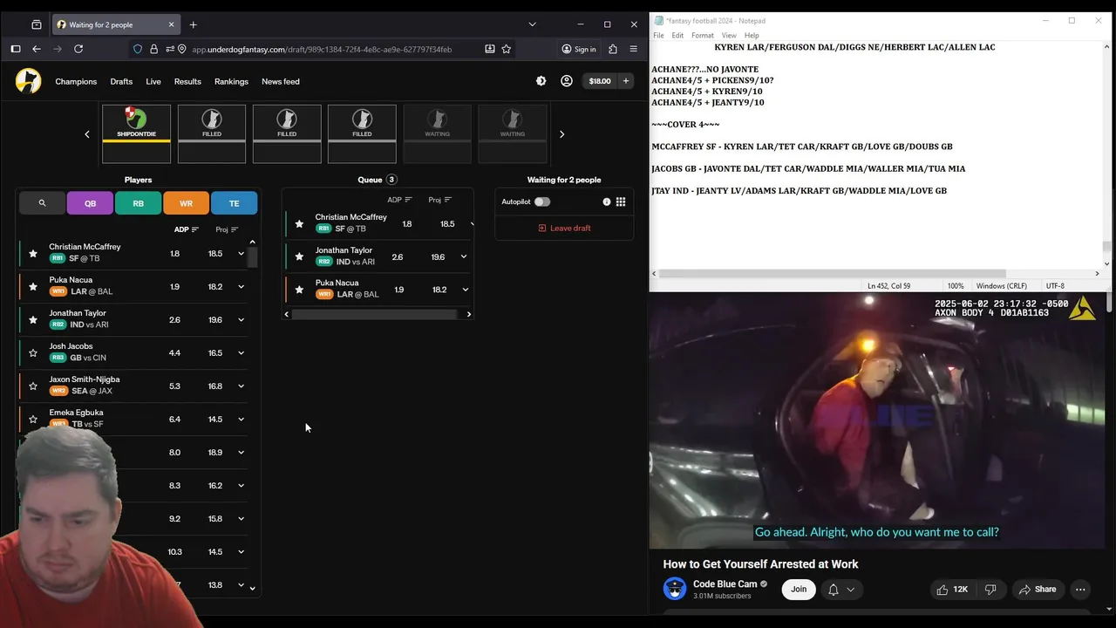Star Emeka Egbuka in the player list
Image resolution: width=1116 pixels, height=628 pixels.
click(33, 419)
